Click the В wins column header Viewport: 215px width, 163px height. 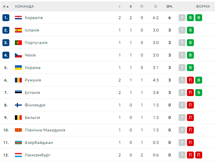(x=131, y=6)
